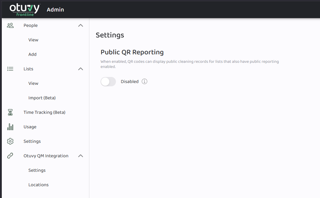This screenshot has width=320, height=198.
Task: Click the Usage bar chart icon
Action: [x=10, y=127]
